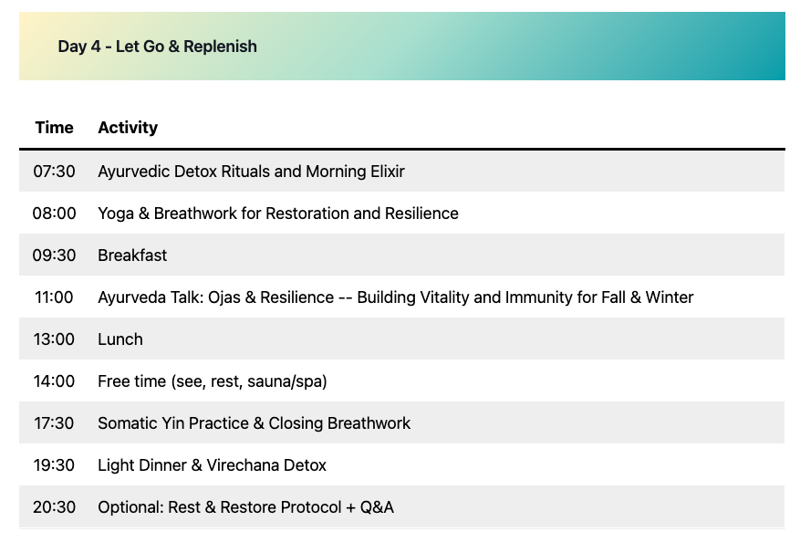Click the Free time activity entry

click(212, 381)
